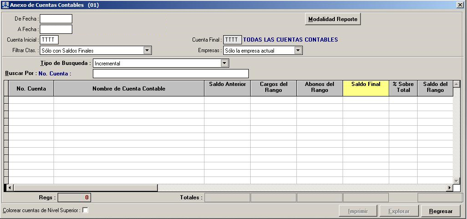Click the Modalidad Reporte button

333,19
